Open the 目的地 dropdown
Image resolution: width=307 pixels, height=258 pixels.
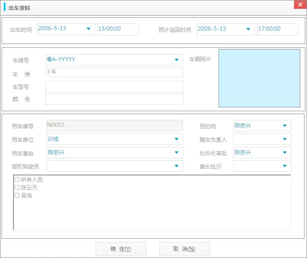tap(285, 125)
